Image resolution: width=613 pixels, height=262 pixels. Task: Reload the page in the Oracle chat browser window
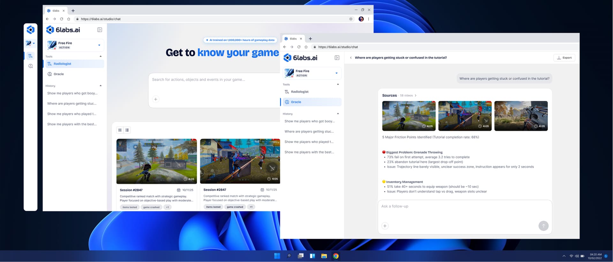point(299,47)
